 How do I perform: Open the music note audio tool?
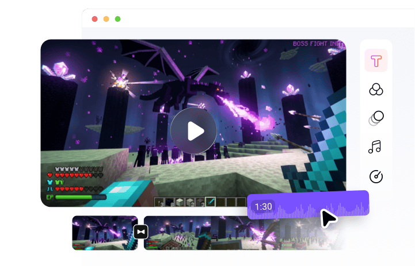[x=375, y=147]
